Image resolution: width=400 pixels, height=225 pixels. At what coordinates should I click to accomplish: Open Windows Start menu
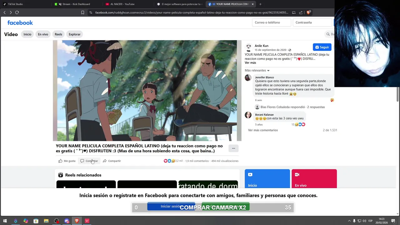(x=5, y=221)
